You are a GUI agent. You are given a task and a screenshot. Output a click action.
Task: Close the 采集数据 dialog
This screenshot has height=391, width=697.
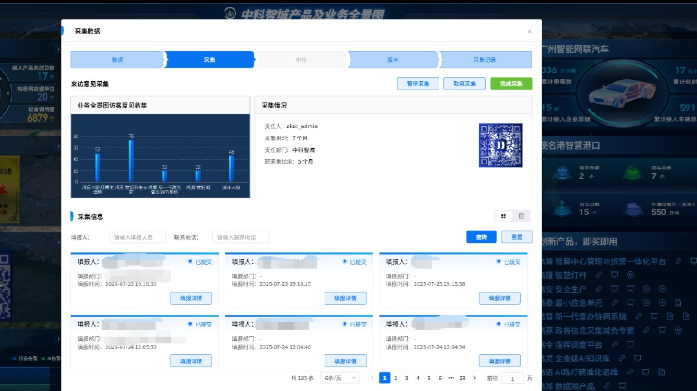530,31
